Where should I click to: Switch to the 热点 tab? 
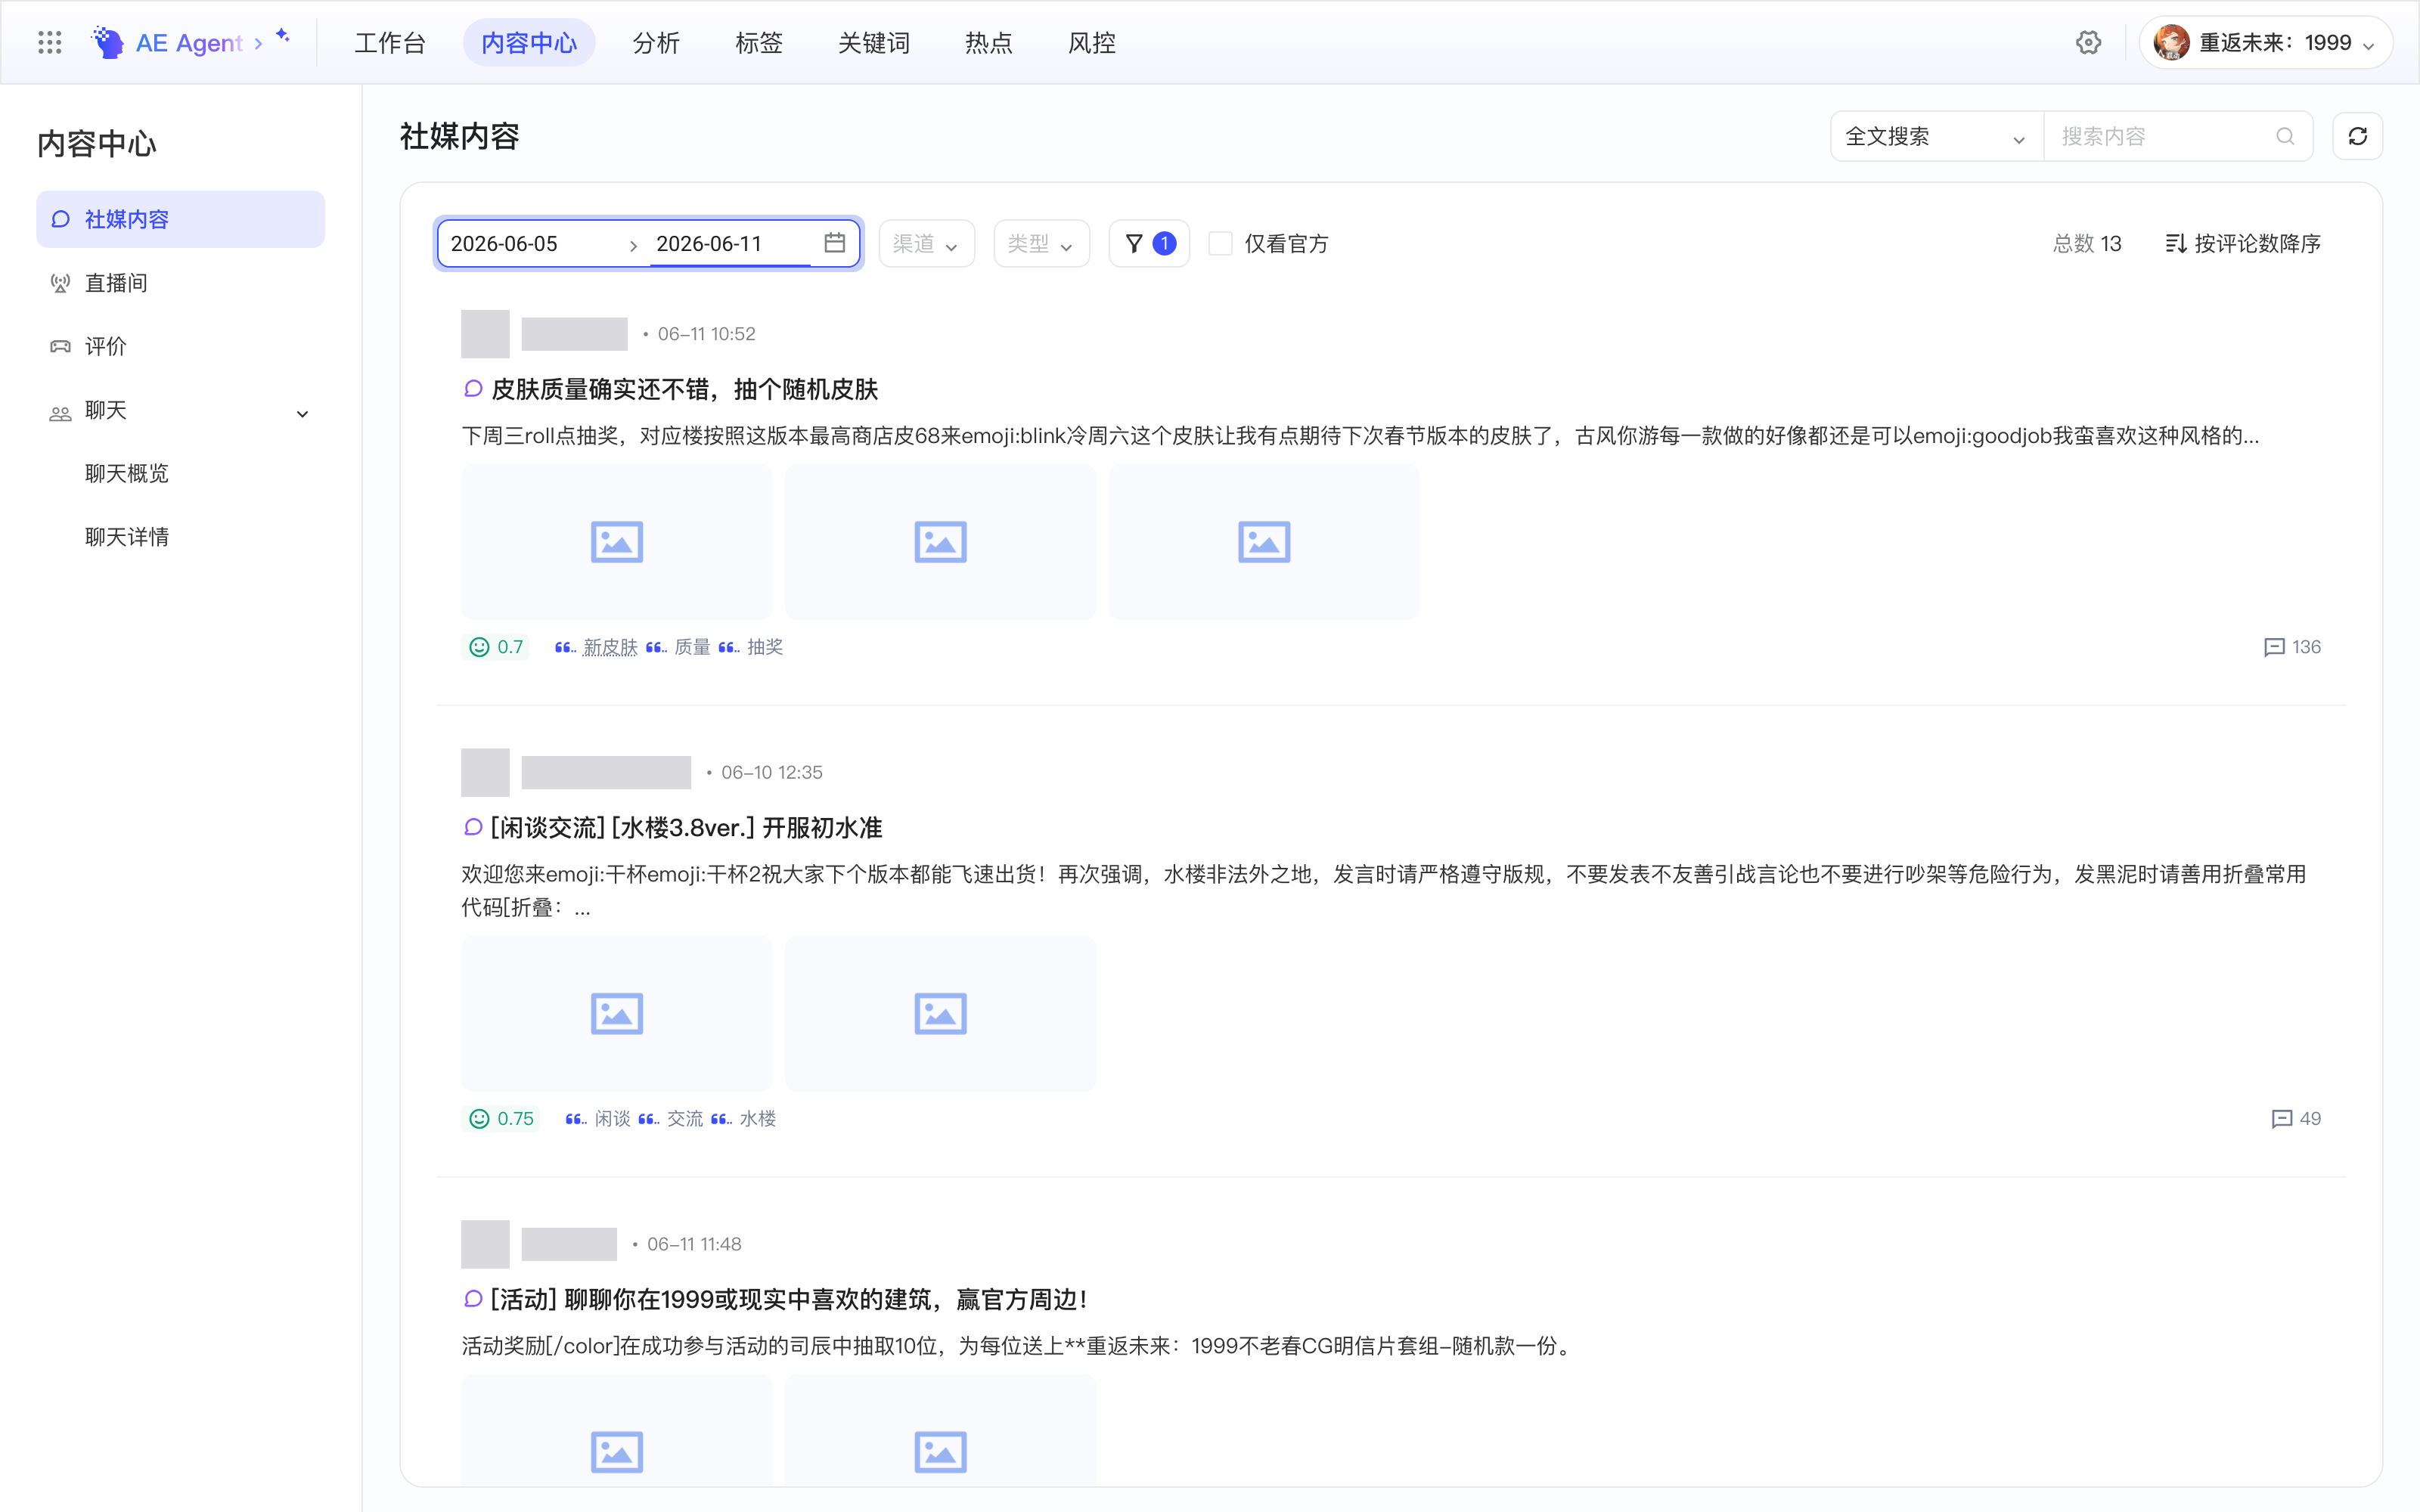coord(988,42)
